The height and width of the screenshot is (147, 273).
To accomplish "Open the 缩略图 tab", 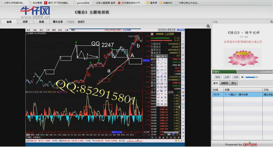I will 224,83.
